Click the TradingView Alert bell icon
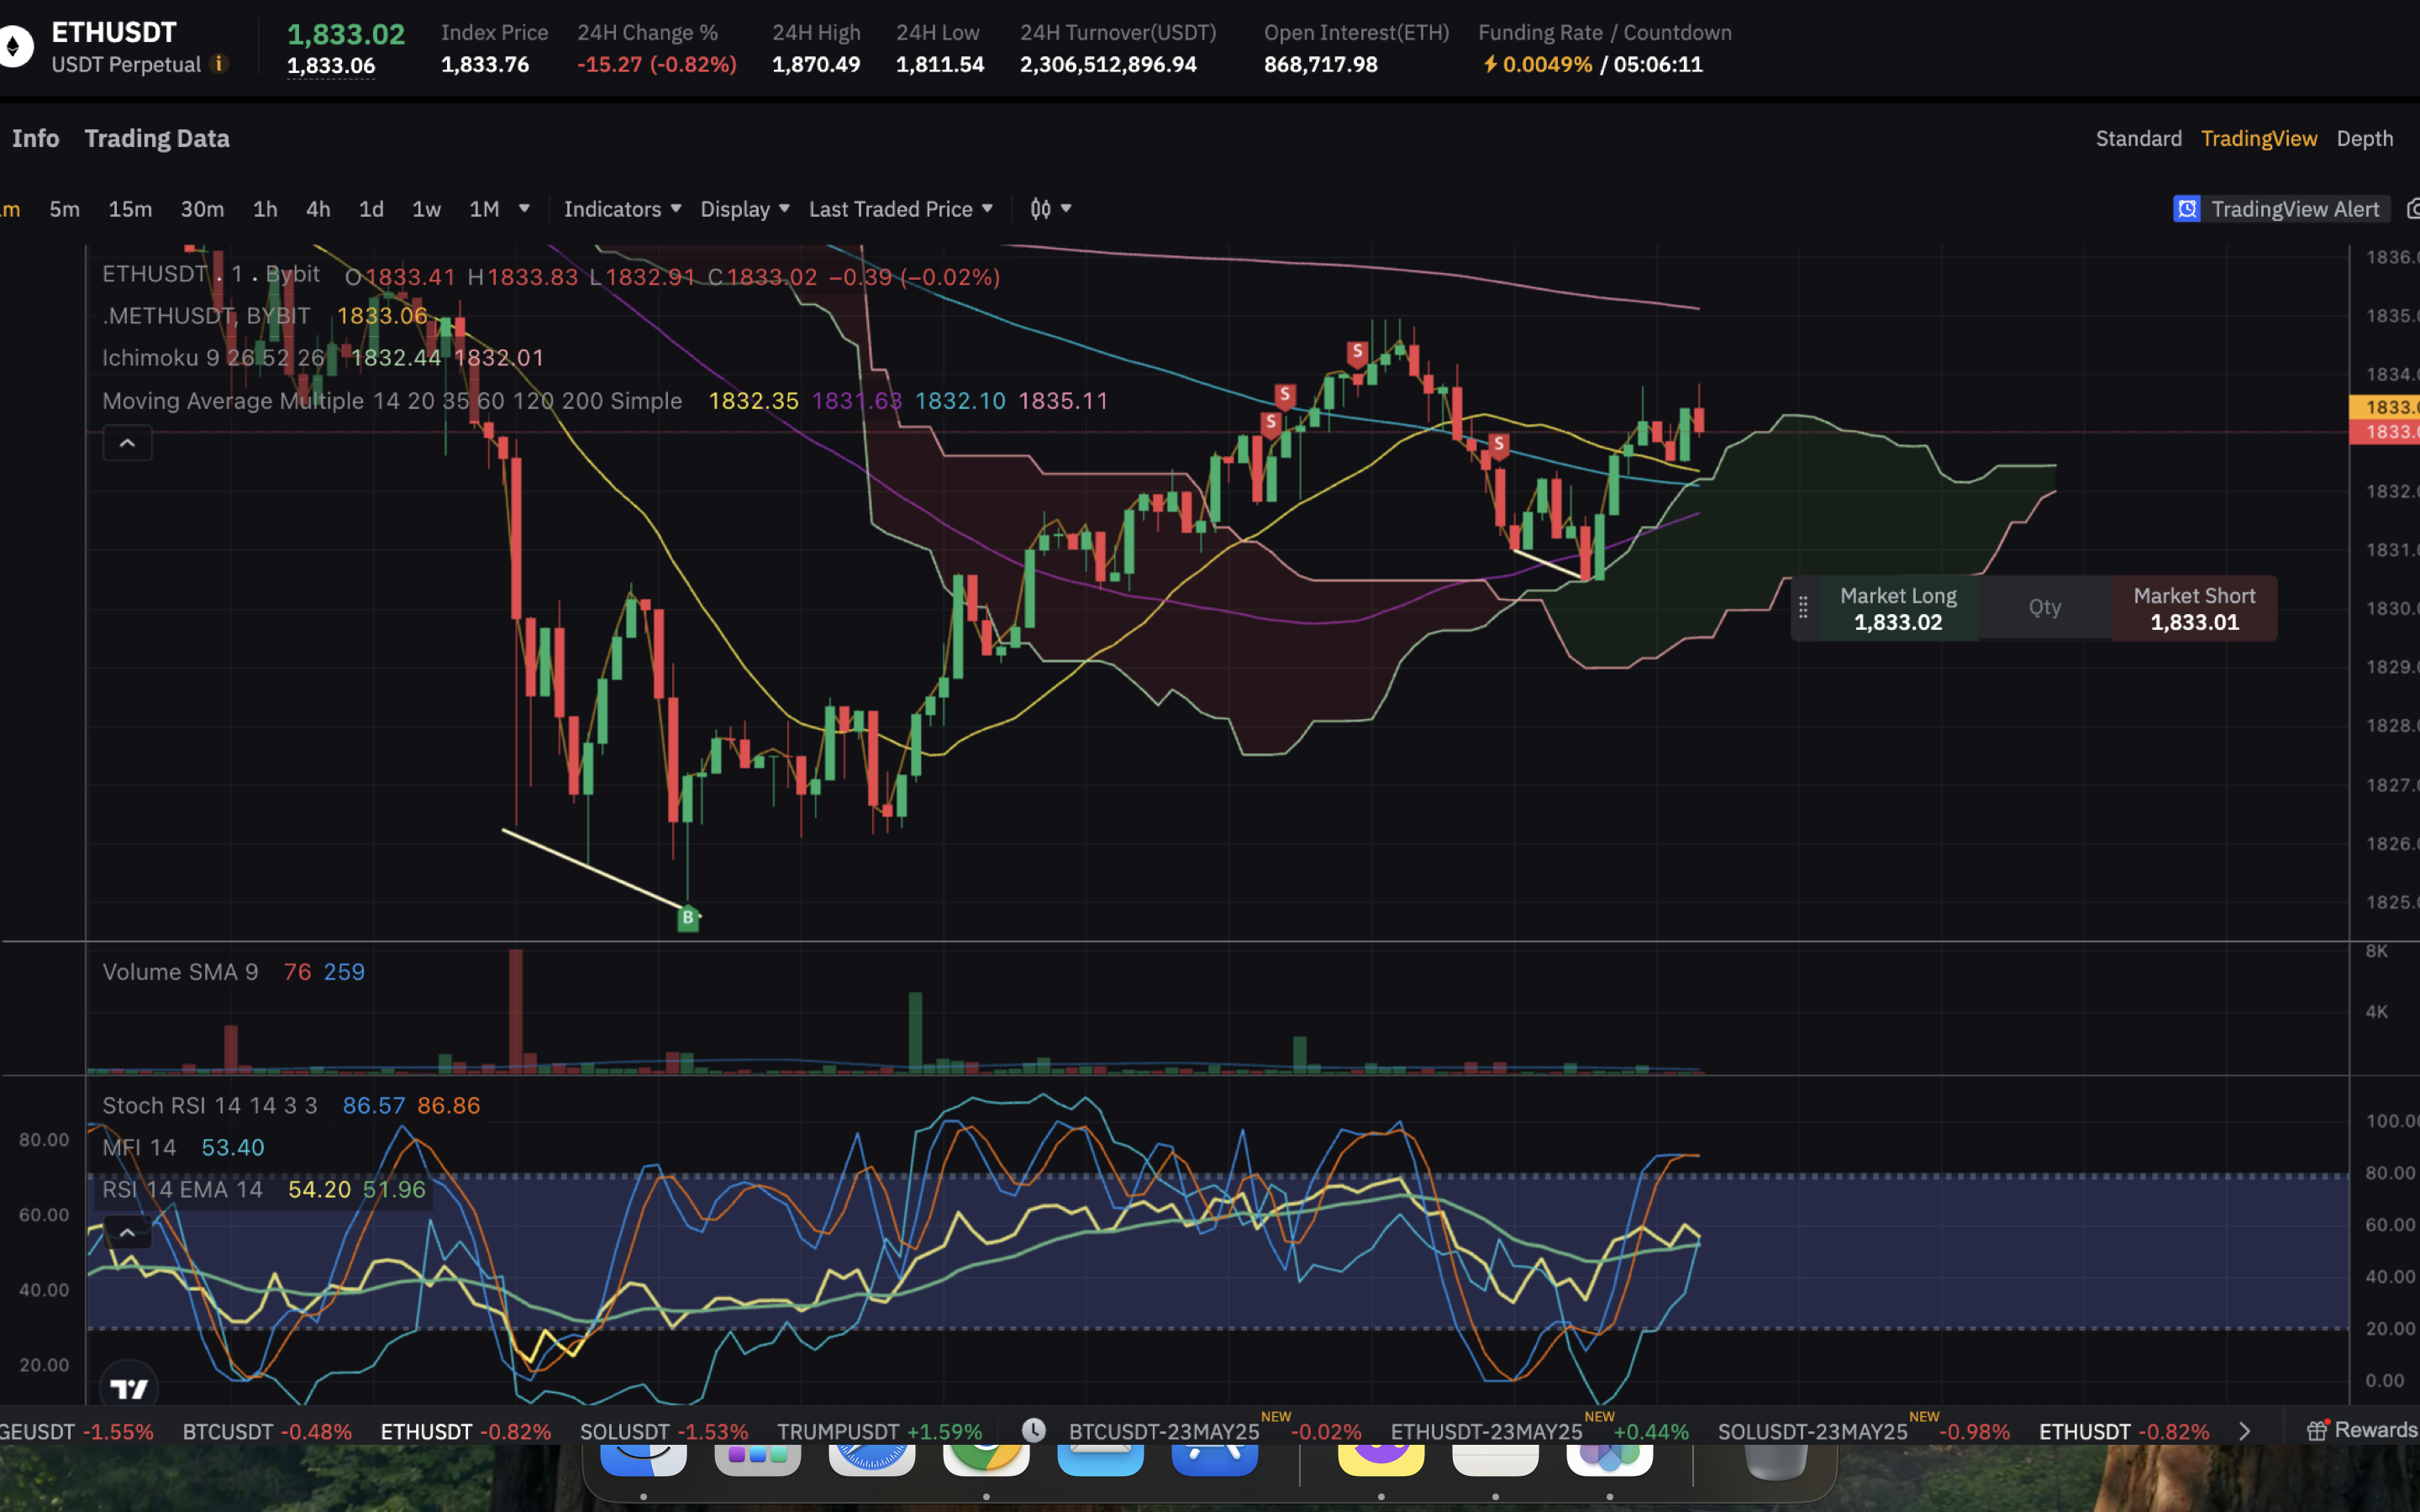 click(2187, 209)
